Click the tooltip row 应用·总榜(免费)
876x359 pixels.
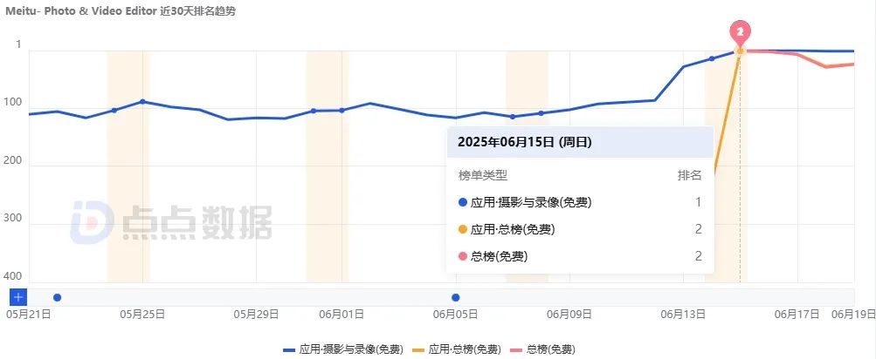[x=580, y=229]
